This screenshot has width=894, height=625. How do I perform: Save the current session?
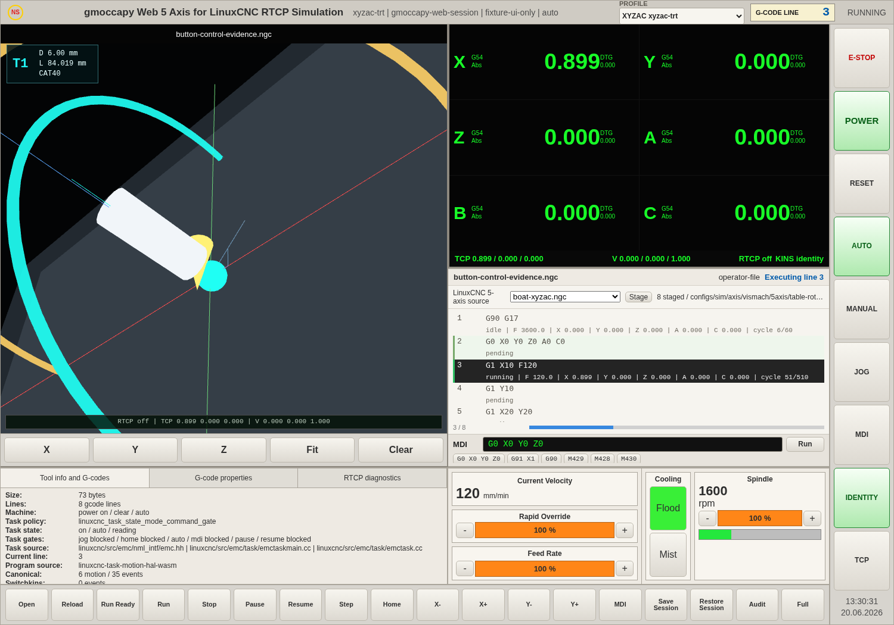[666, 605]
